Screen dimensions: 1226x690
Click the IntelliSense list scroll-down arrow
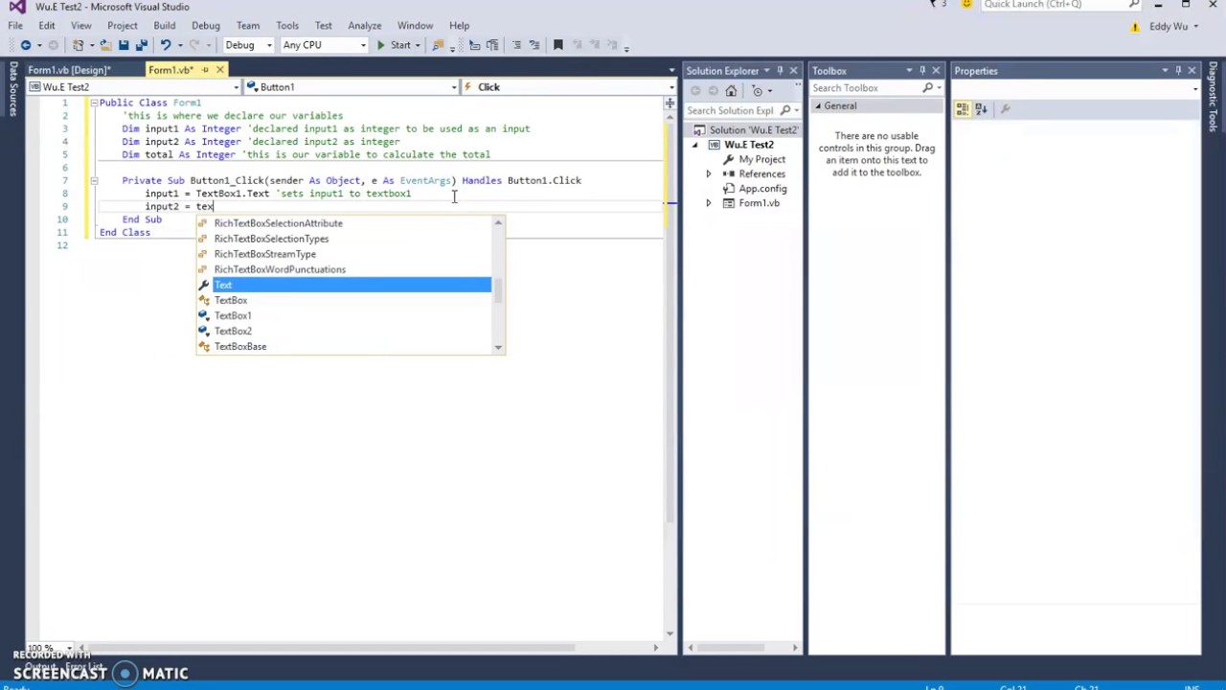point(498,347)
